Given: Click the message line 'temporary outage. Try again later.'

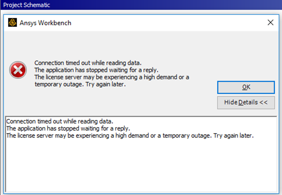Looking at the screenshot, I should (80, 84).
